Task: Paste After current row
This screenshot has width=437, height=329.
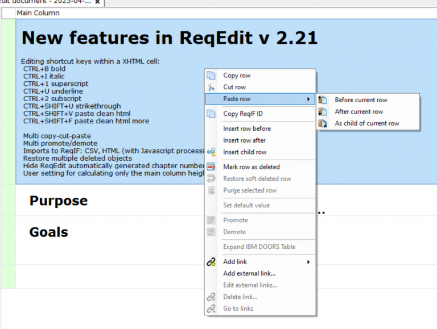Action: (368, 111)
